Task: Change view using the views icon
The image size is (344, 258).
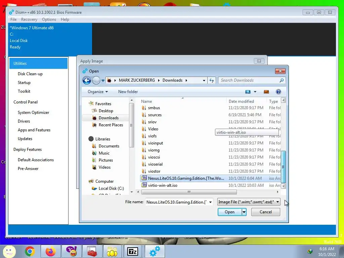Action: tap(248, 92)
